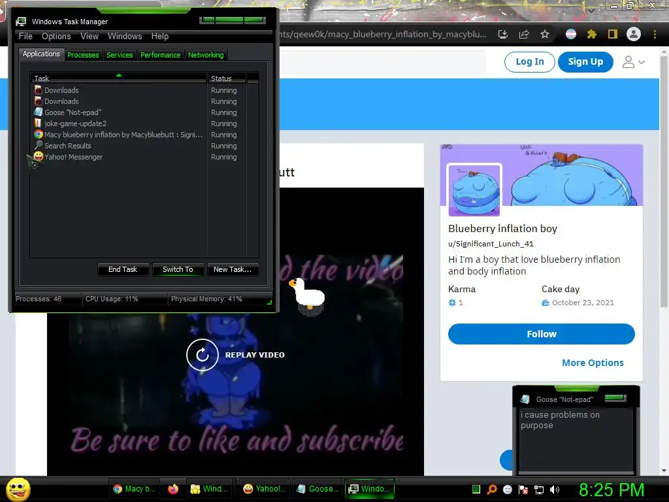Open the Help menu in Task Manager

pyautogui.click(x=160, y=37)
